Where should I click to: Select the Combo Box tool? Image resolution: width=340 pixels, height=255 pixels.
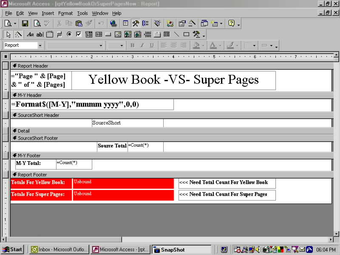coord(89,34)
